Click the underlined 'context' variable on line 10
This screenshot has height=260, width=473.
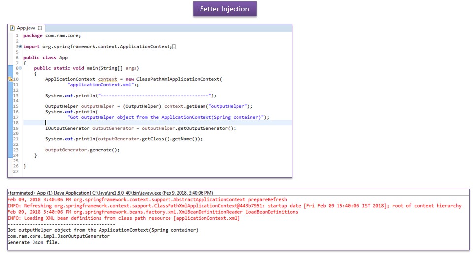(107, 79)
